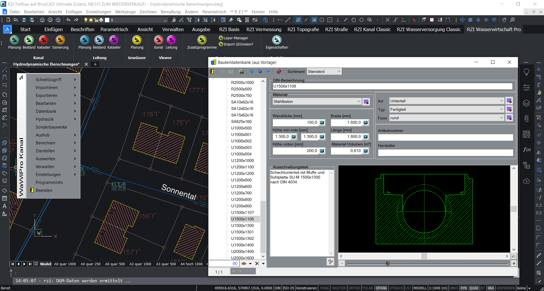Click zoom slider handle under preview
544x291 pixels.
[388, 264]
